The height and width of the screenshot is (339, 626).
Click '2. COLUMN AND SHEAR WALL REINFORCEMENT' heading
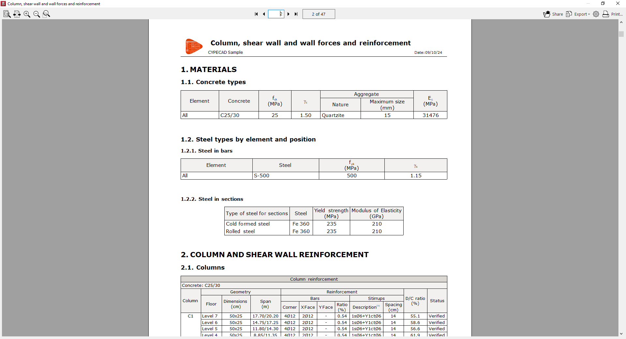coord(275,255)
